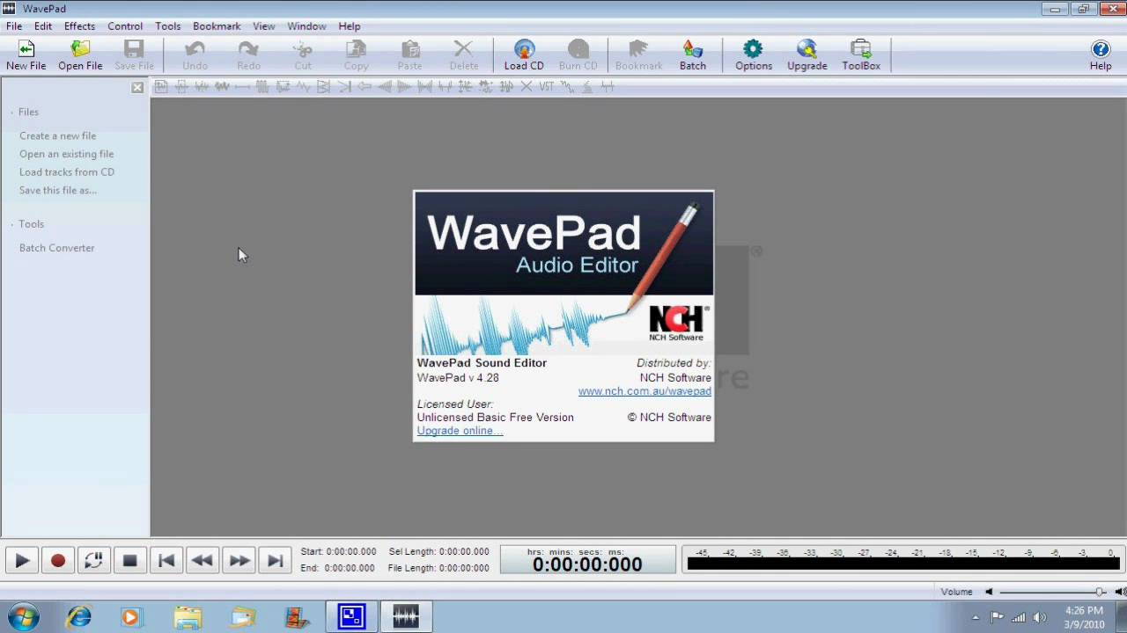Open the Help menu
The height and width of the screenshot is (633, 1127).
click(x=350, y=26)
